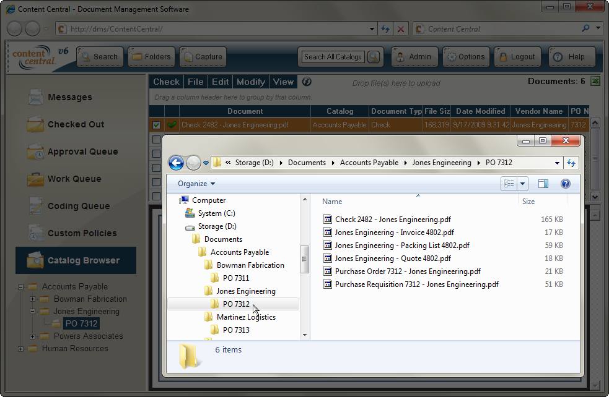Click the Vendor Name column header
609x397 pixels.
[x=539, y=111]
